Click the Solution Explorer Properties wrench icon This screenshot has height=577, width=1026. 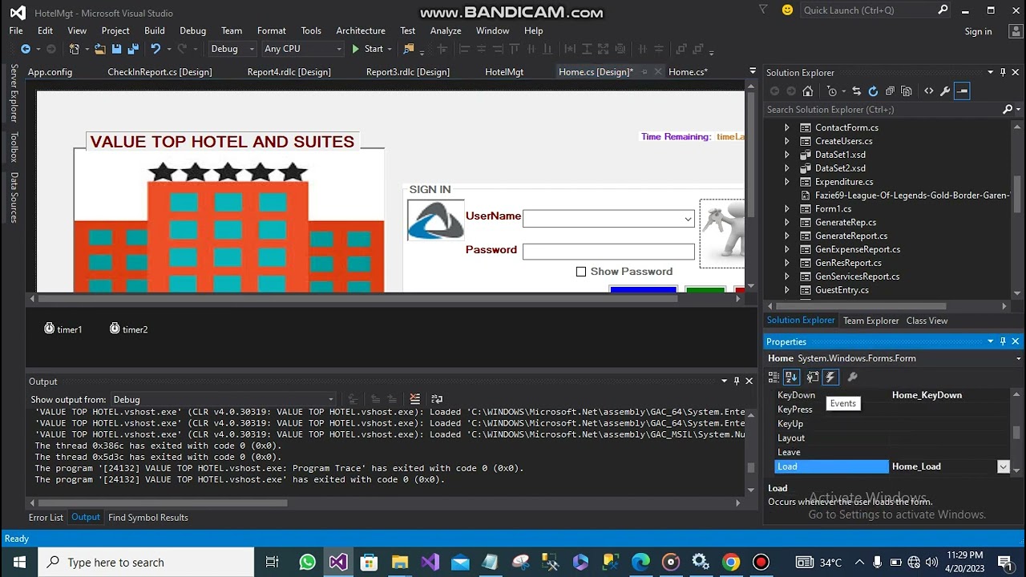coord(946,91)
